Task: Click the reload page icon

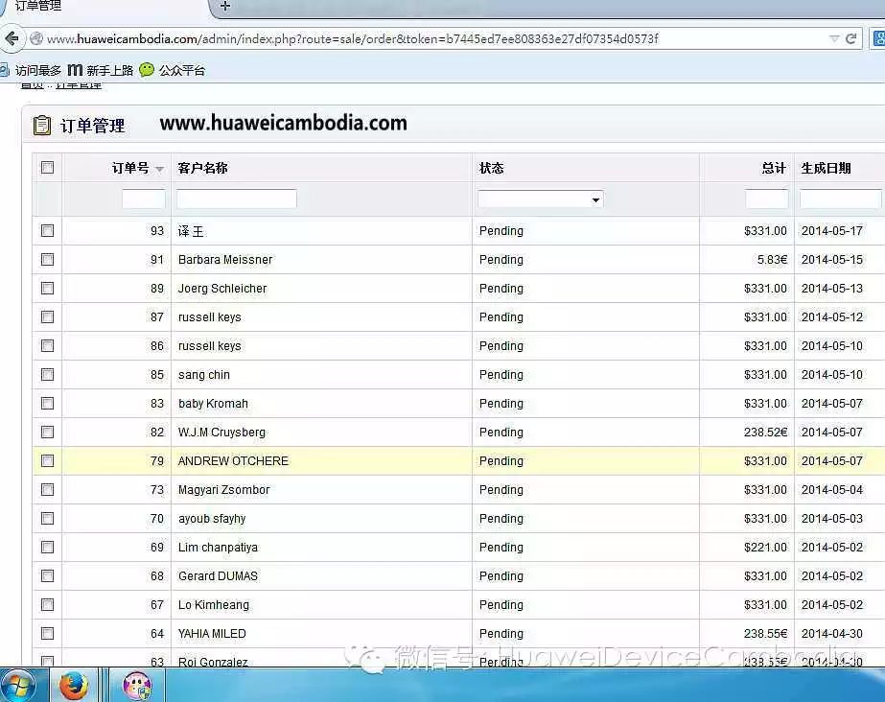Action: pyautogui.click(x=851, y=38)
